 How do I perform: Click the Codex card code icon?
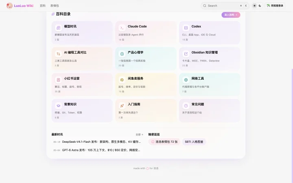coord(186,28)
